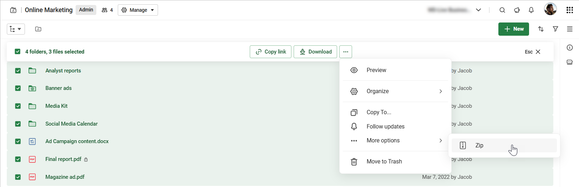Expand the Organize submenu
This screenshot has width=579, height=187.
point(395,91)
